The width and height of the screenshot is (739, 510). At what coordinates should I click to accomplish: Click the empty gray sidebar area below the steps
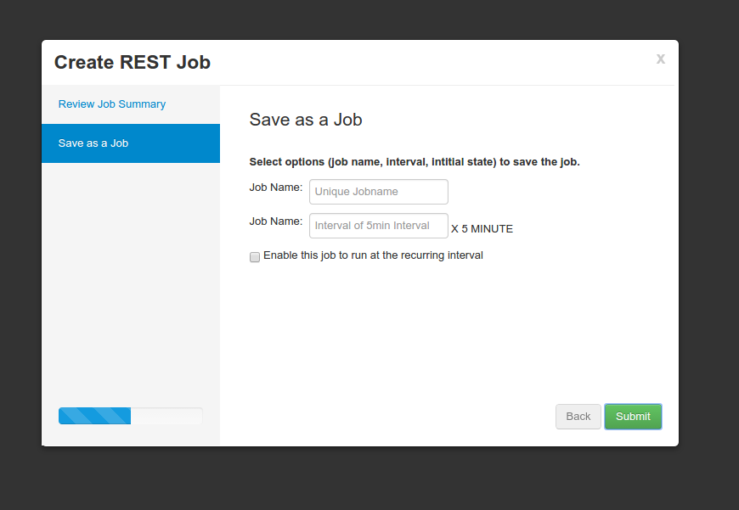[131, 283]
